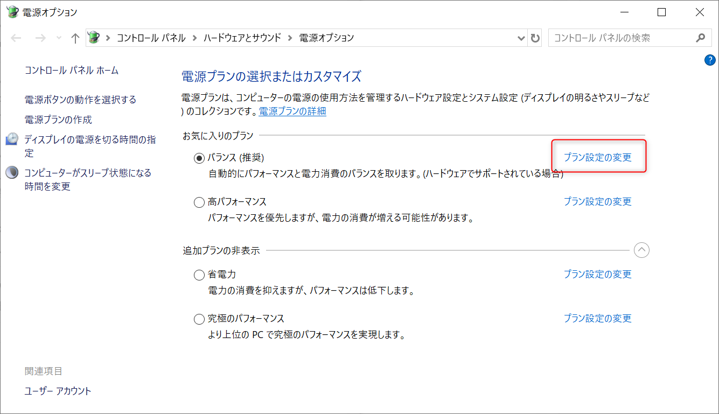Minimize the 電源オプション window
719x414 pixels.
pyautogui.click(x=624, y=12)
